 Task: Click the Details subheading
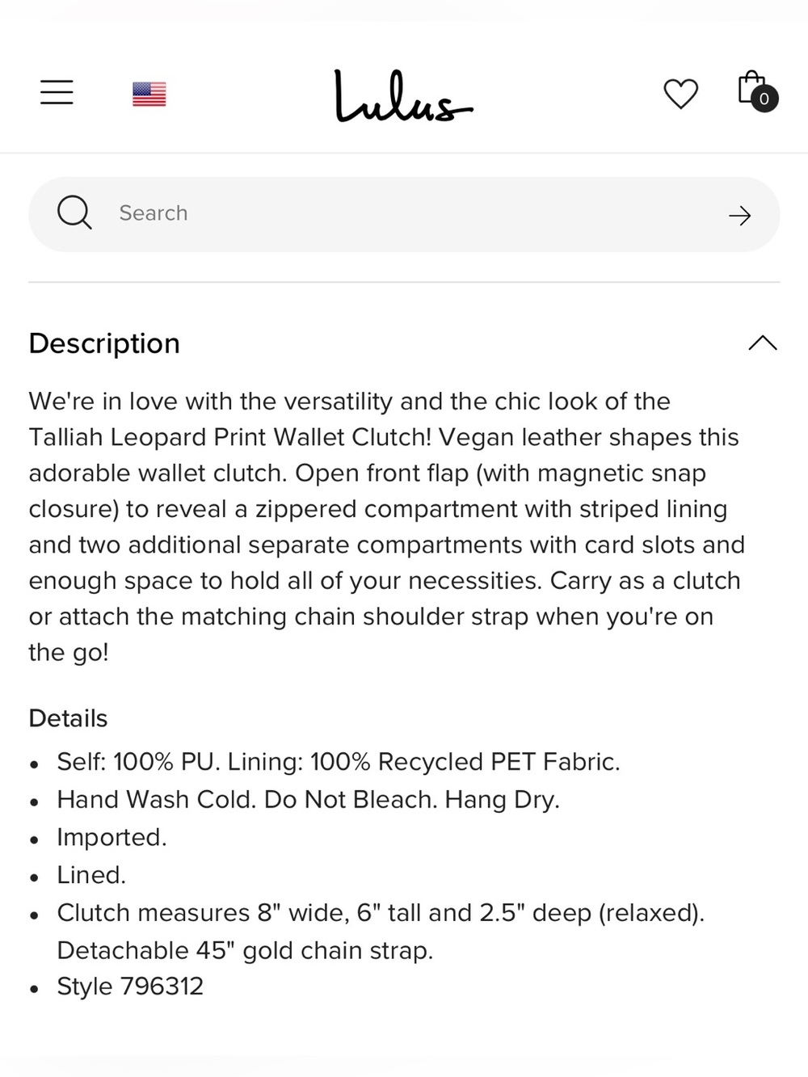click(68, 718)
